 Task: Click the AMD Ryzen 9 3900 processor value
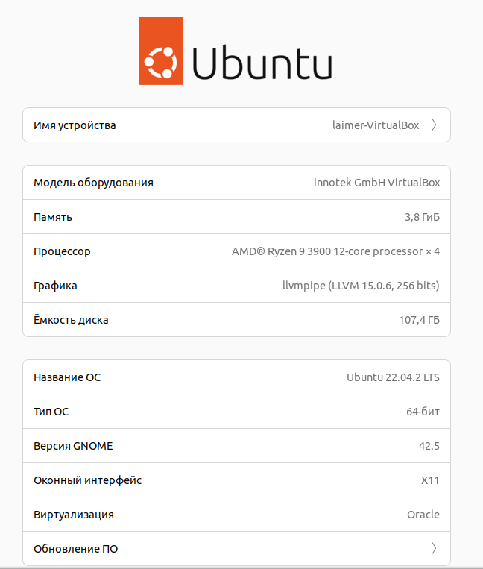pos(335,251)
